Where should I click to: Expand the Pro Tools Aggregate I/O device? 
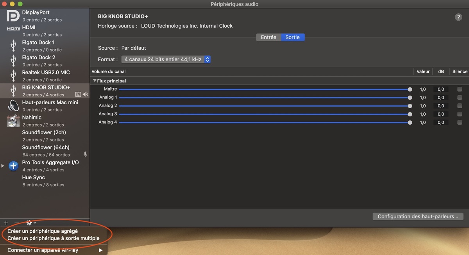(3, 166)
